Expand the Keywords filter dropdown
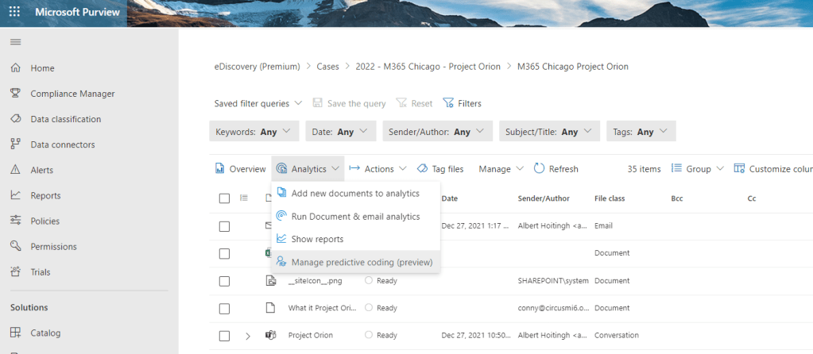The image size is (813, 354). (x=254, y=132)
